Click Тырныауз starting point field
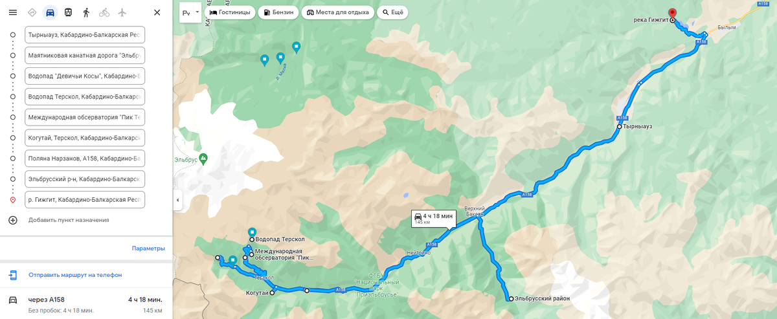Screen dimensions: 777x319 [x=85, y=35]
